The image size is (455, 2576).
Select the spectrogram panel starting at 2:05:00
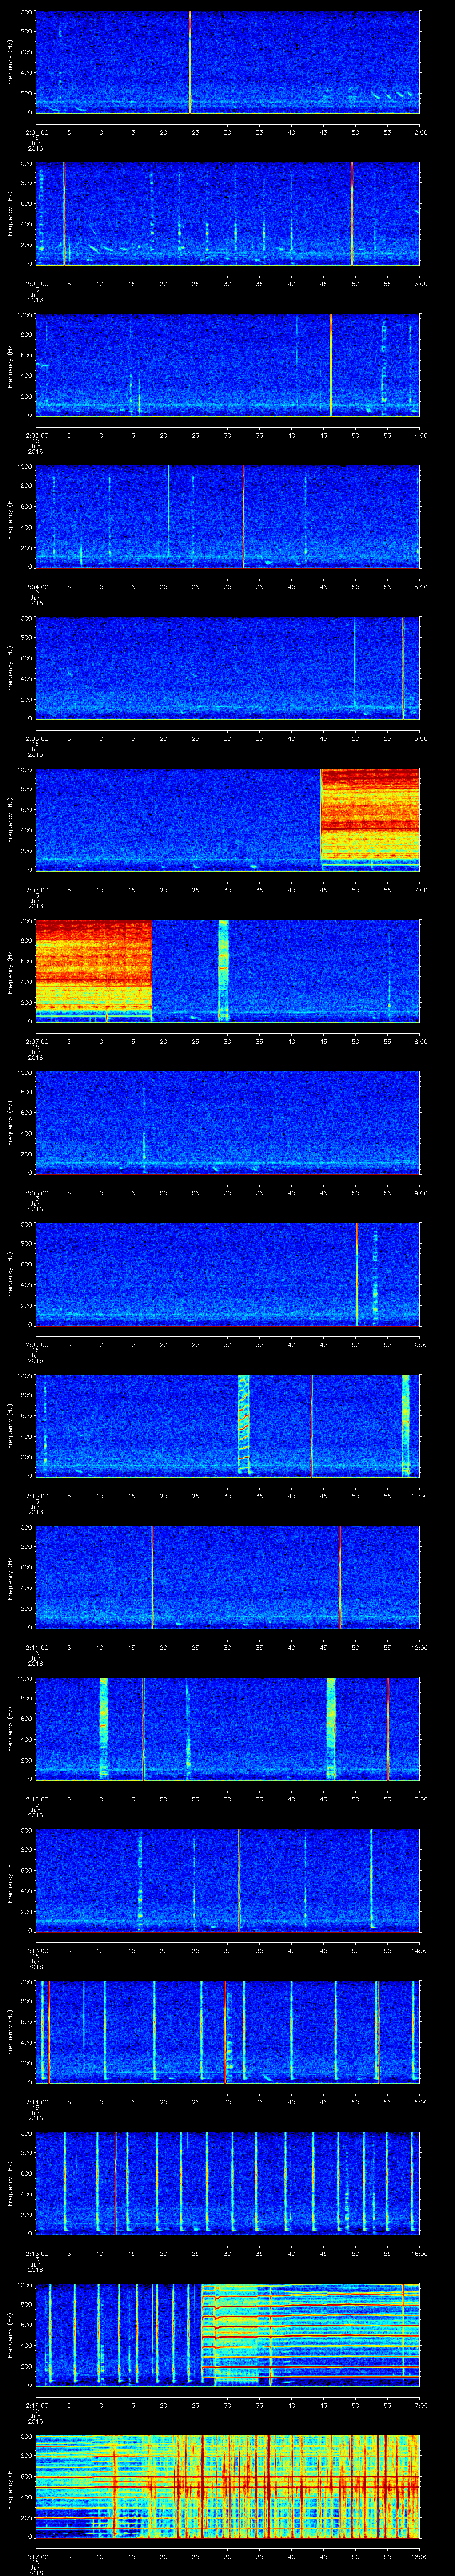coord(227,668)
